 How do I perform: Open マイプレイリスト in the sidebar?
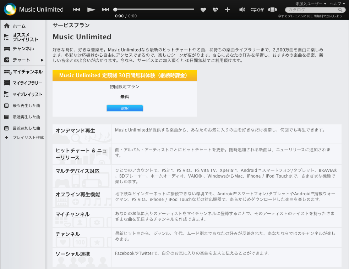coord(27,94)
